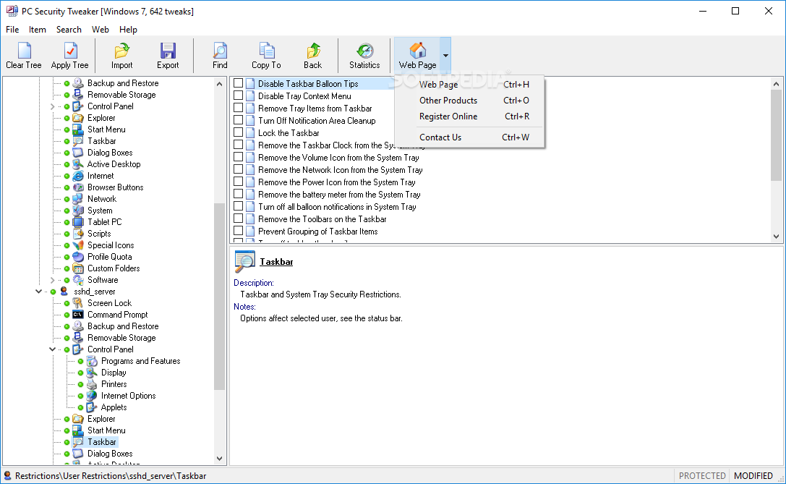Click the tree panel scroll down arrow

[220, 459]
